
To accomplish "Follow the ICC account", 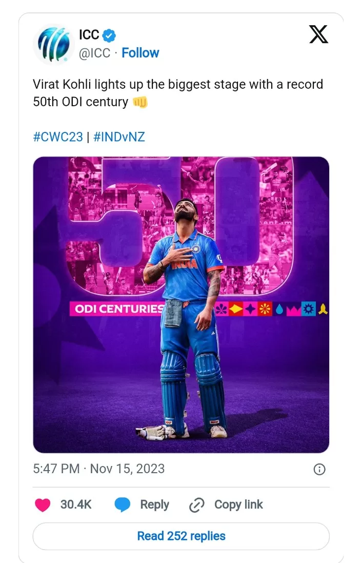I will coord(140,53).
